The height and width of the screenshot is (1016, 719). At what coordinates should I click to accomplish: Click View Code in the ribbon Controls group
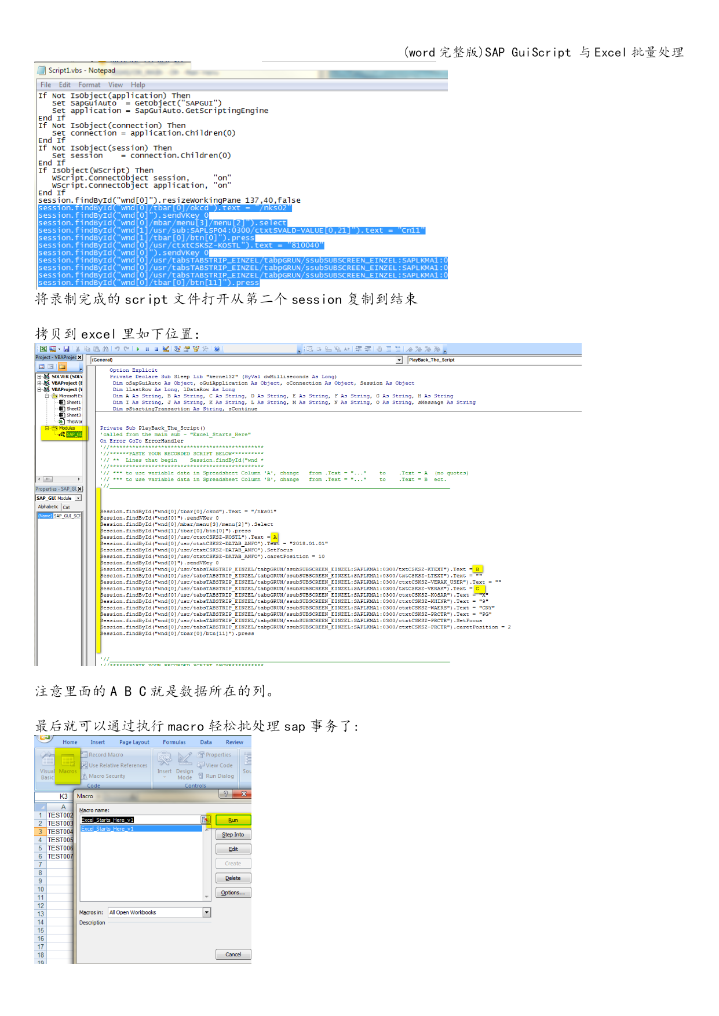[x=215, y=765]
